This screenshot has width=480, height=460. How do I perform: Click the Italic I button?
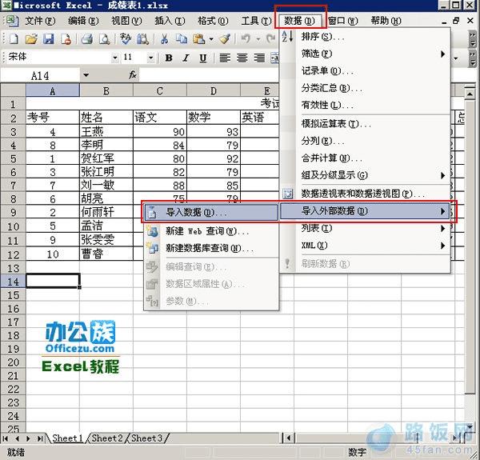coord(186,58)
